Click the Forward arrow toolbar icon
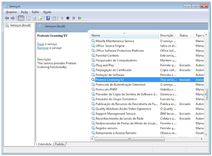This screenshot has width=212, height=156. tap(13, 18)
